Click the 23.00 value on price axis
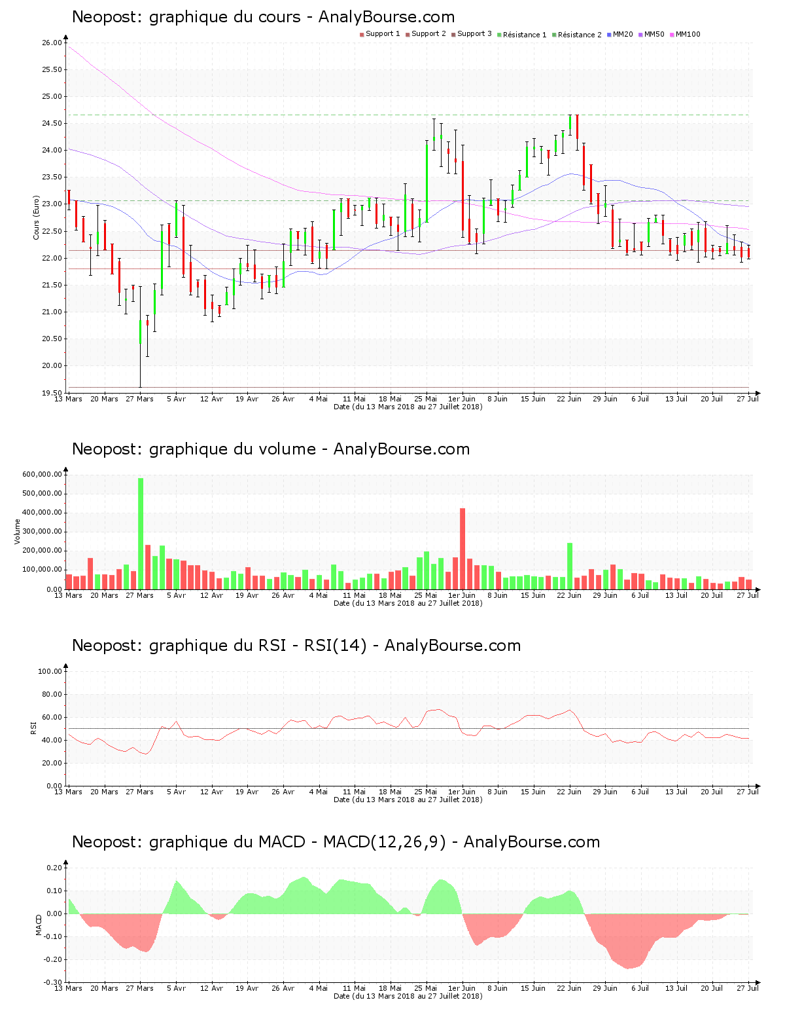The height and width of the screenshot is (1015, 785). (52, 204)
